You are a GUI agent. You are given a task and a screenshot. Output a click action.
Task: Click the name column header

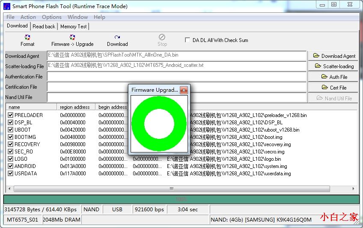(x=31, y=107)
